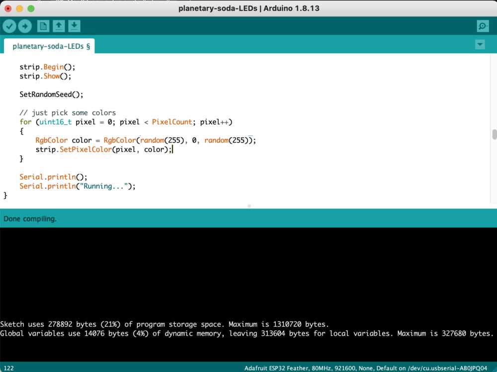
Task: Click the yellow minimize window button
Action: tap(19, 8)
